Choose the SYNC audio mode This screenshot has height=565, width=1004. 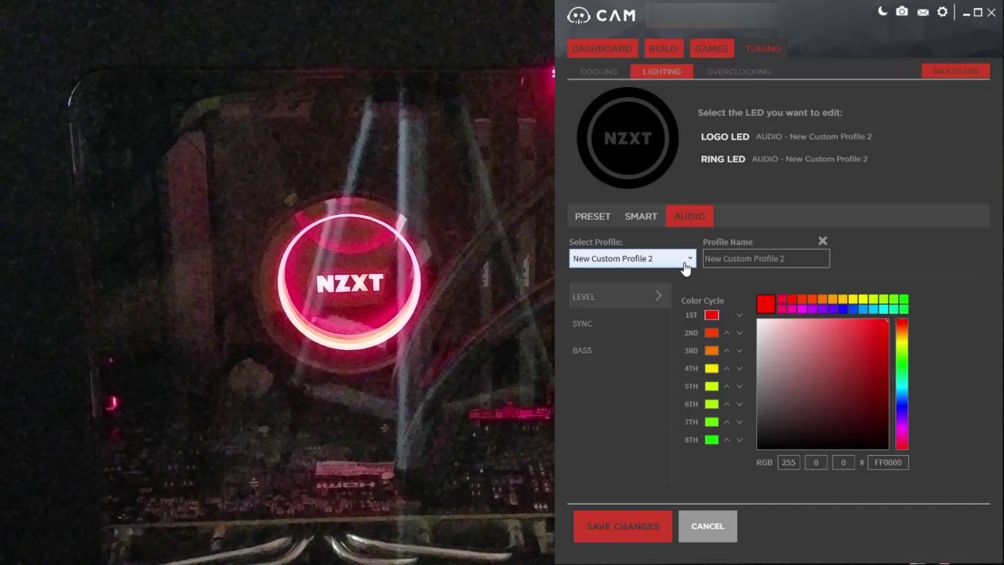click(x=582, y=323)
